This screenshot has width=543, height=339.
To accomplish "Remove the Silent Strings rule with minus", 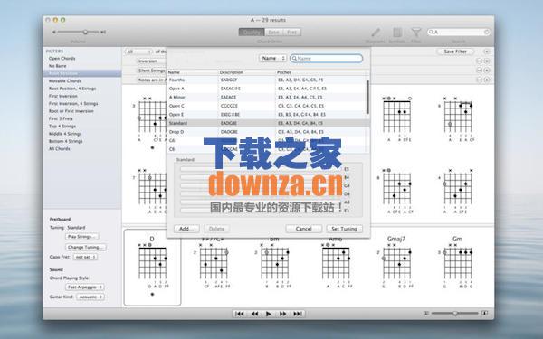I will (480, 71).
